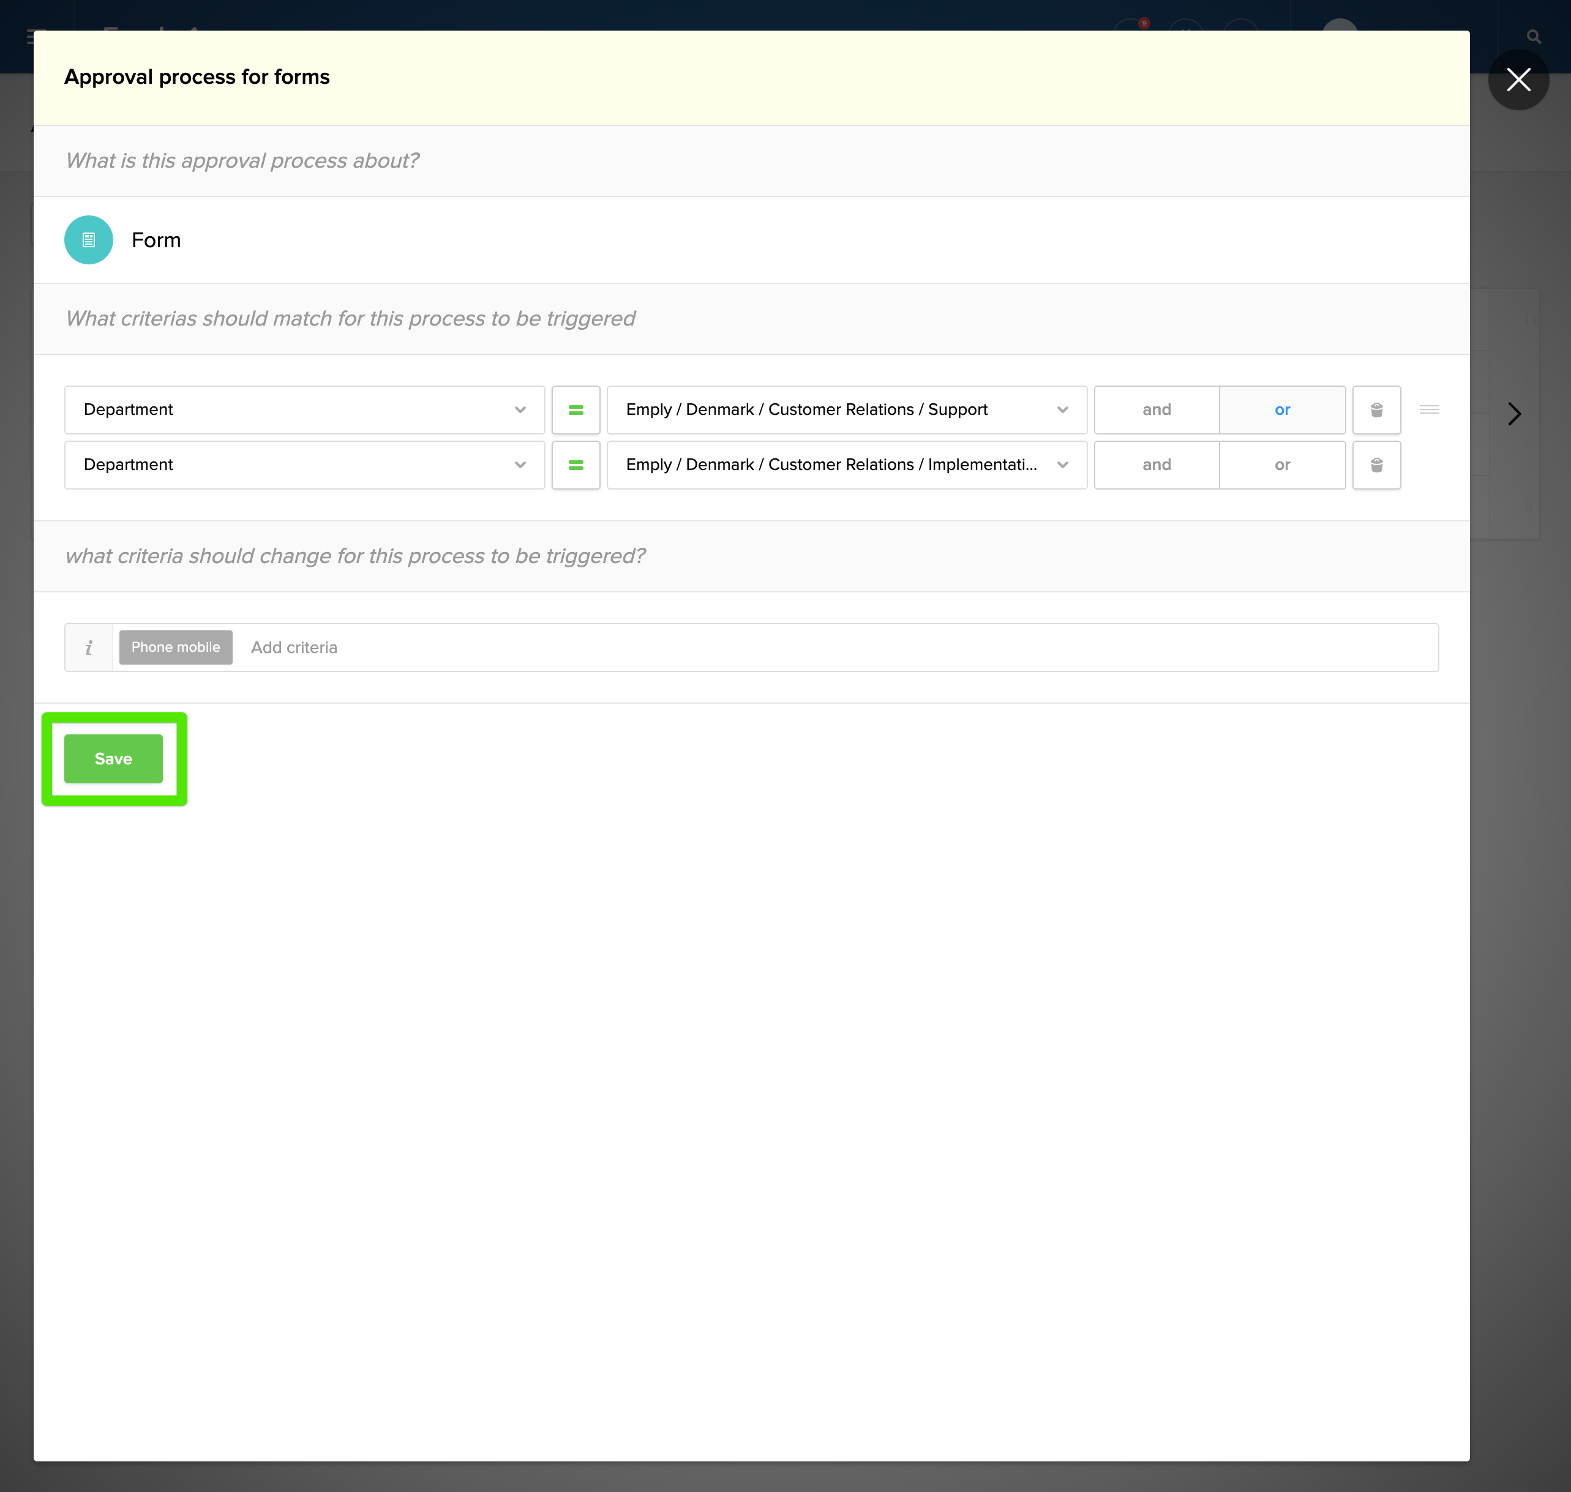The image size is (1571, 1492).
Task: Toggle 'or' connector on first criteria row
Action: pyautogui.click(x=1281, y=409)
